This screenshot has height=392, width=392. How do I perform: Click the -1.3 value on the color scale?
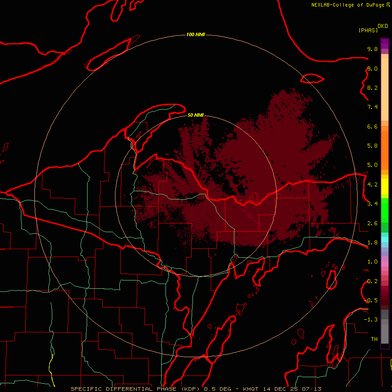pos(371,320)
